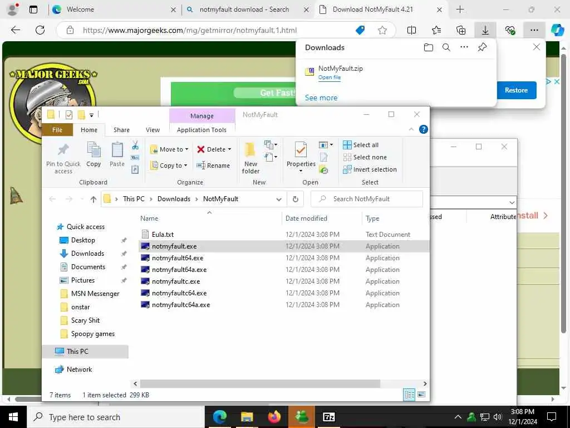
Task: Switch to notmyfault download Search tab
Action: pos(247,10)
